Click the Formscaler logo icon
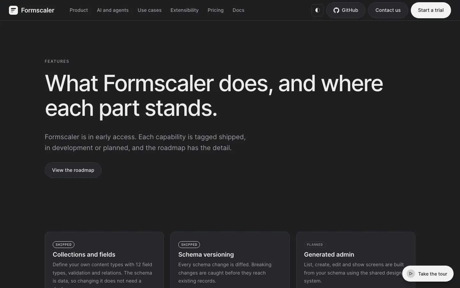460x288 pixels. coord(13,10)
